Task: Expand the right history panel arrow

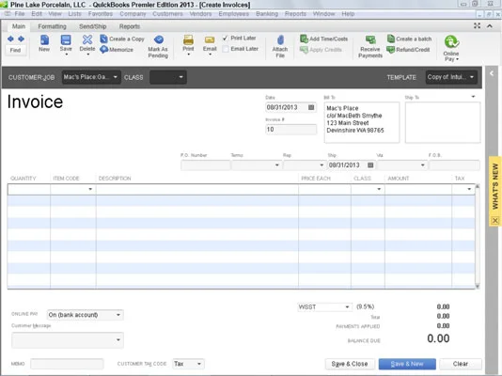Action: click(492, 73)
